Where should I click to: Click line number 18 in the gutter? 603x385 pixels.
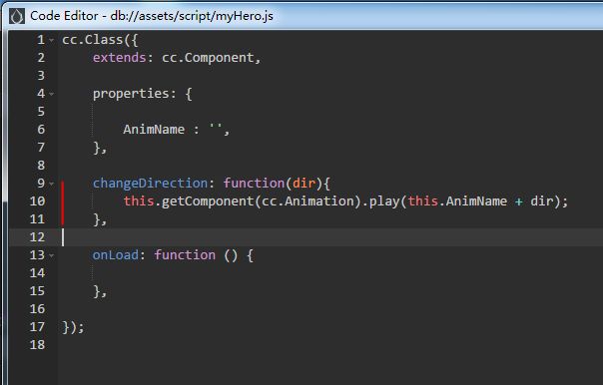(37, 345)
